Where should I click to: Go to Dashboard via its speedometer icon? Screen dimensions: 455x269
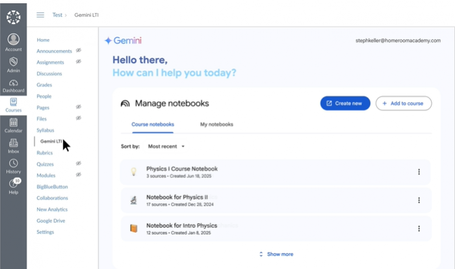coord(14,83)
